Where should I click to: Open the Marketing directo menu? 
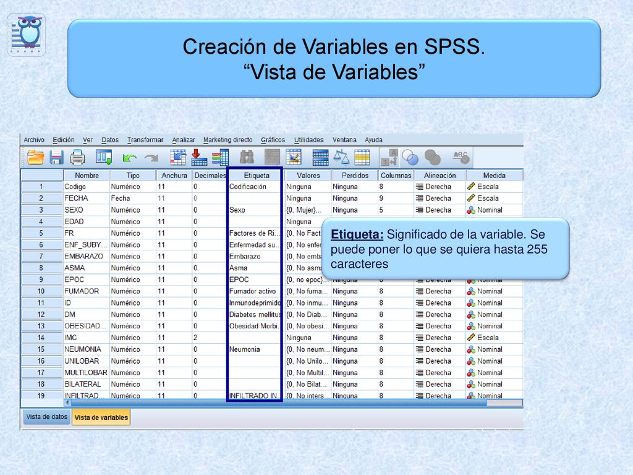(x=227, y=140)
